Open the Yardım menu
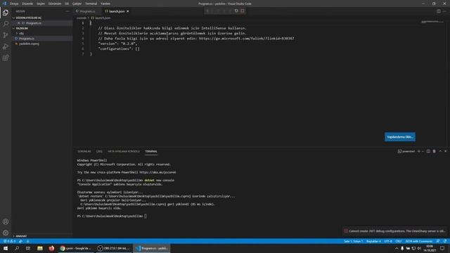 point(105,4)
